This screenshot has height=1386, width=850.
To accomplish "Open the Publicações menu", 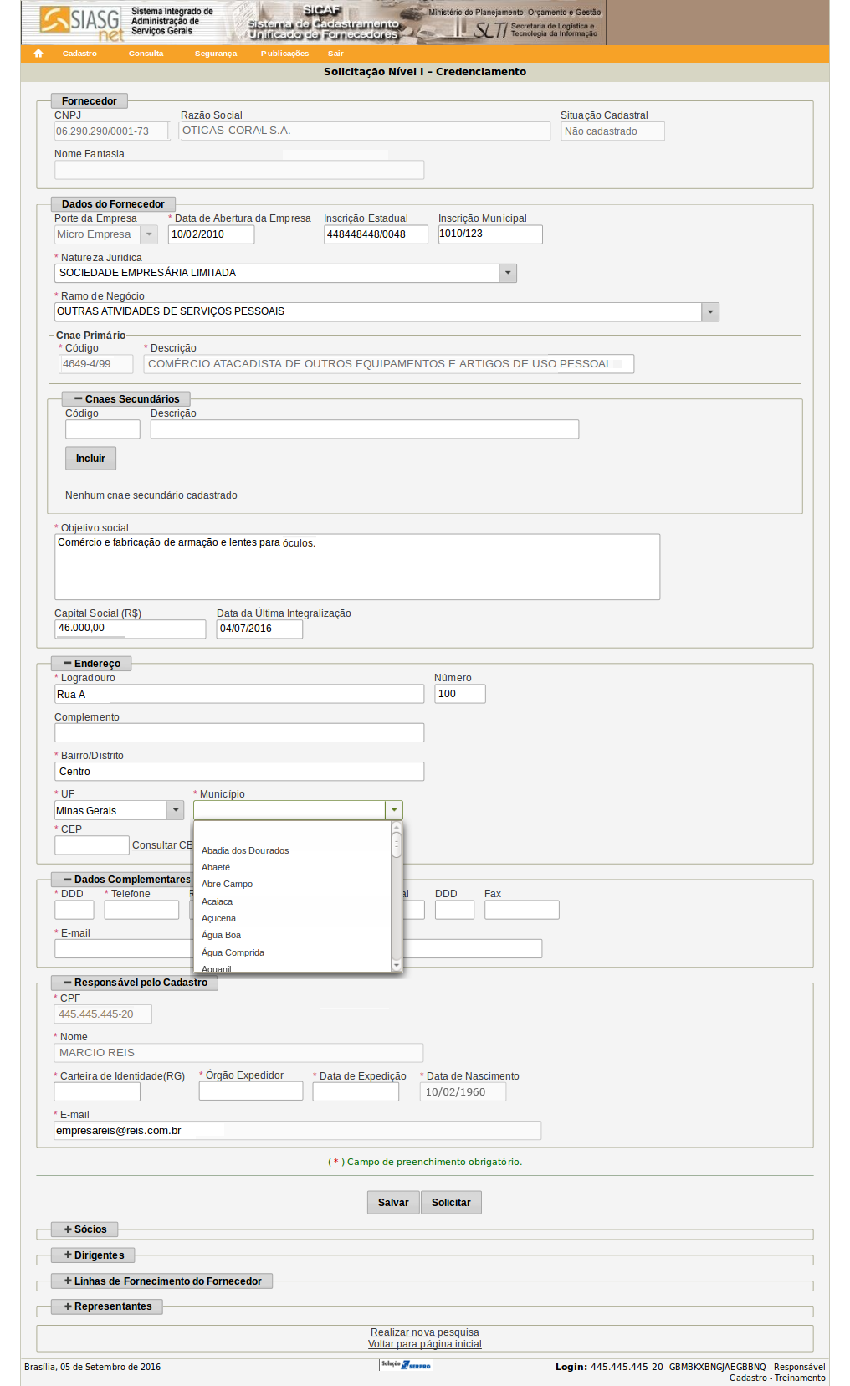I will (x=284, y=54).
